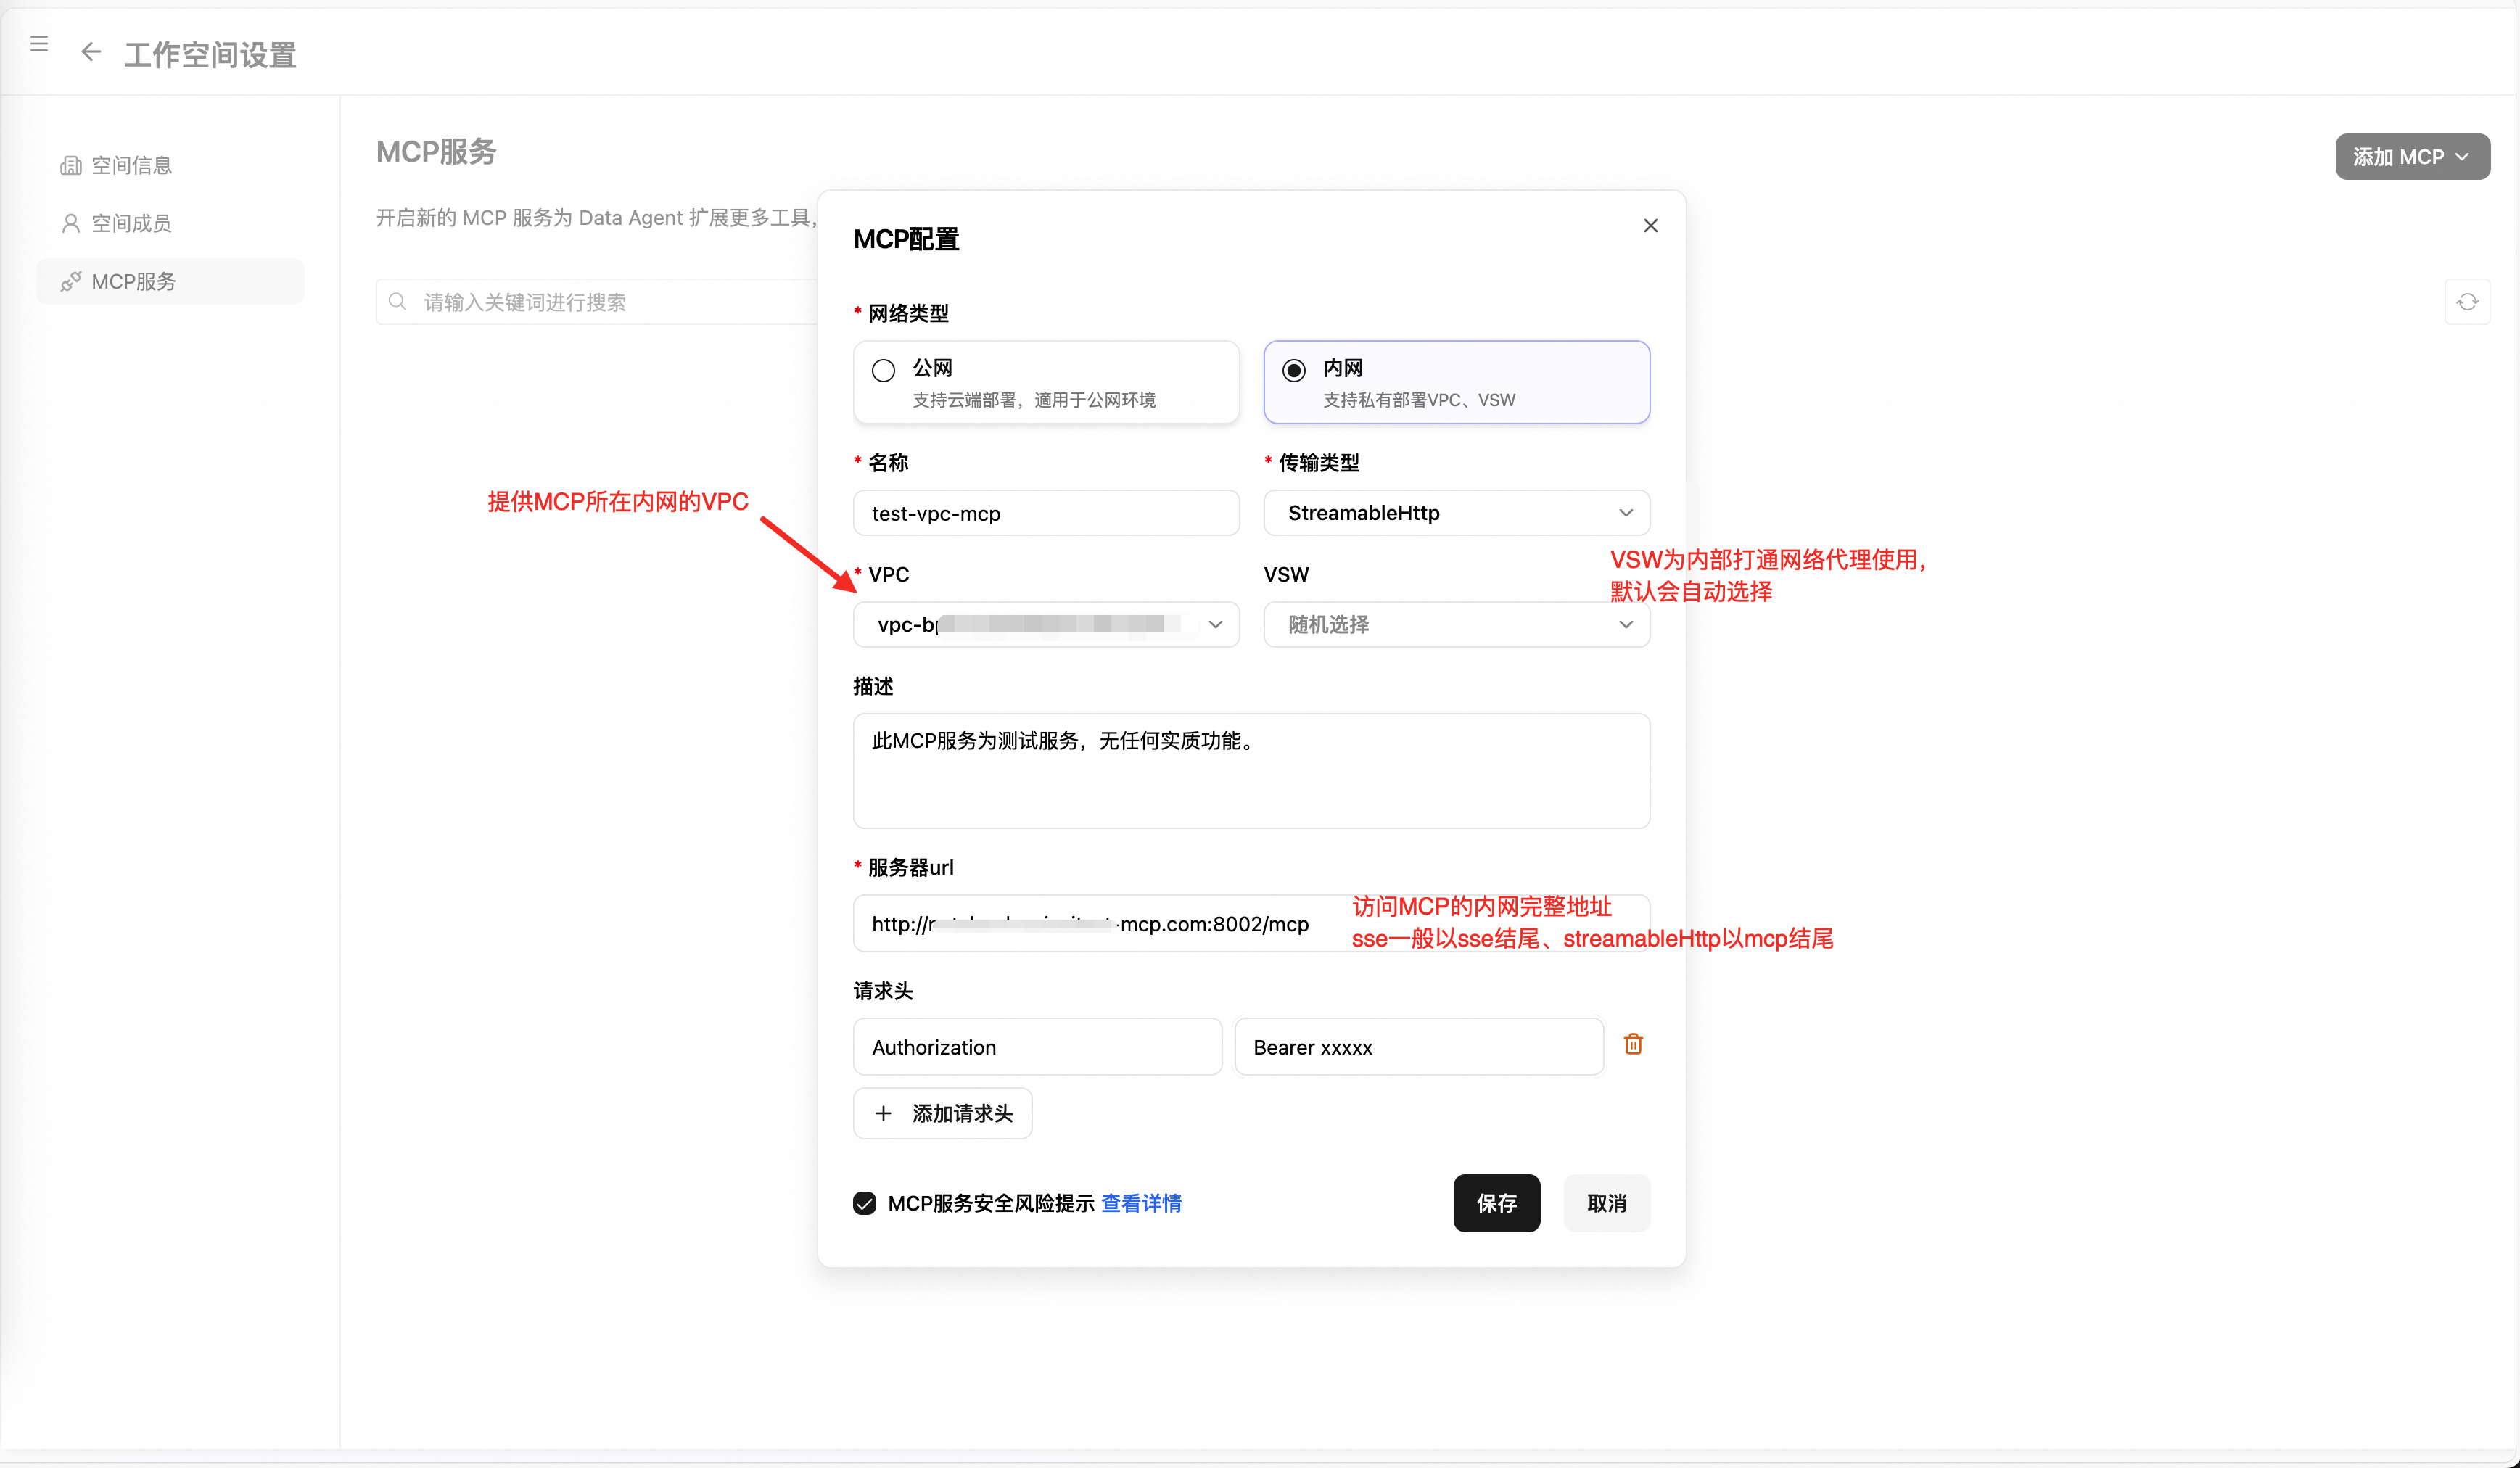Click the plus icon in 添加请求头
This screenshot has height=1468, width=2520.
[883, 1113]
